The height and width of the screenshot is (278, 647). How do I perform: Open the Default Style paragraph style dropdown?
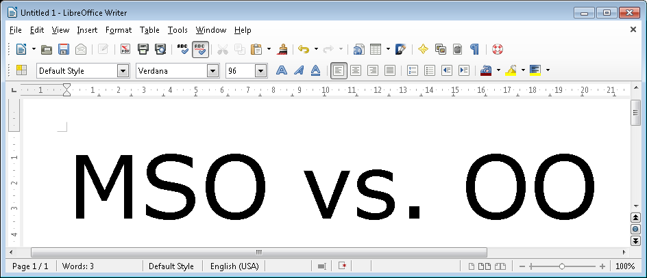click(123, 71)
